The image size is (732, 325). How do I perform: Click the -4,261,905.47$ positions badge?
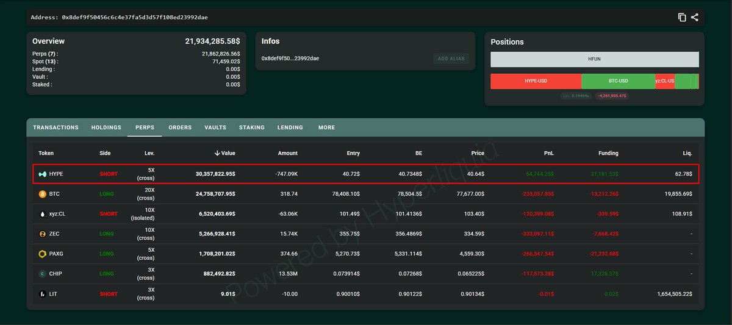click(612, 96)
